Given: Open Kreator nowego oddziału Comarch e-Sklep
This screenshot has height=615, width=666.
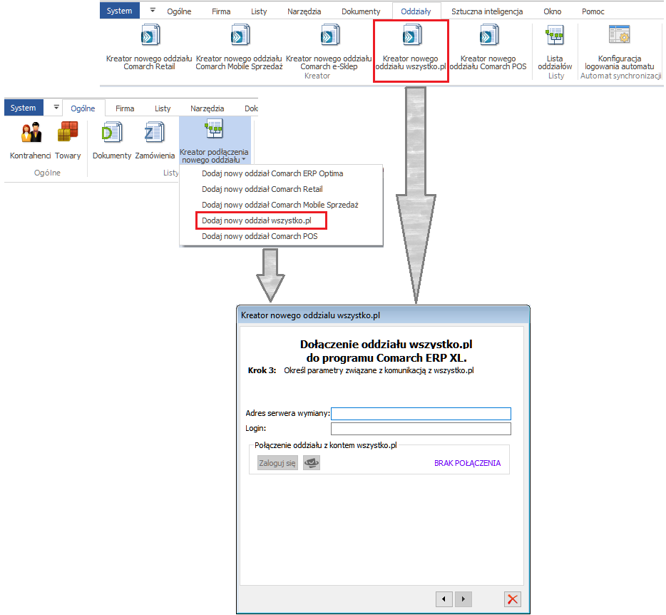Looking at the screenshot, I should click(329, 48).
